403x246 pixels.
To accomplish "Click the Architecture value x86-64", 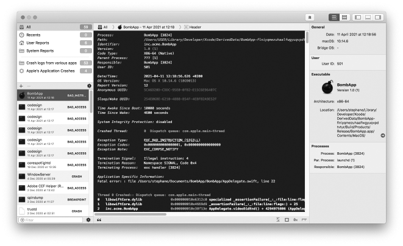I will coord(343,102).
